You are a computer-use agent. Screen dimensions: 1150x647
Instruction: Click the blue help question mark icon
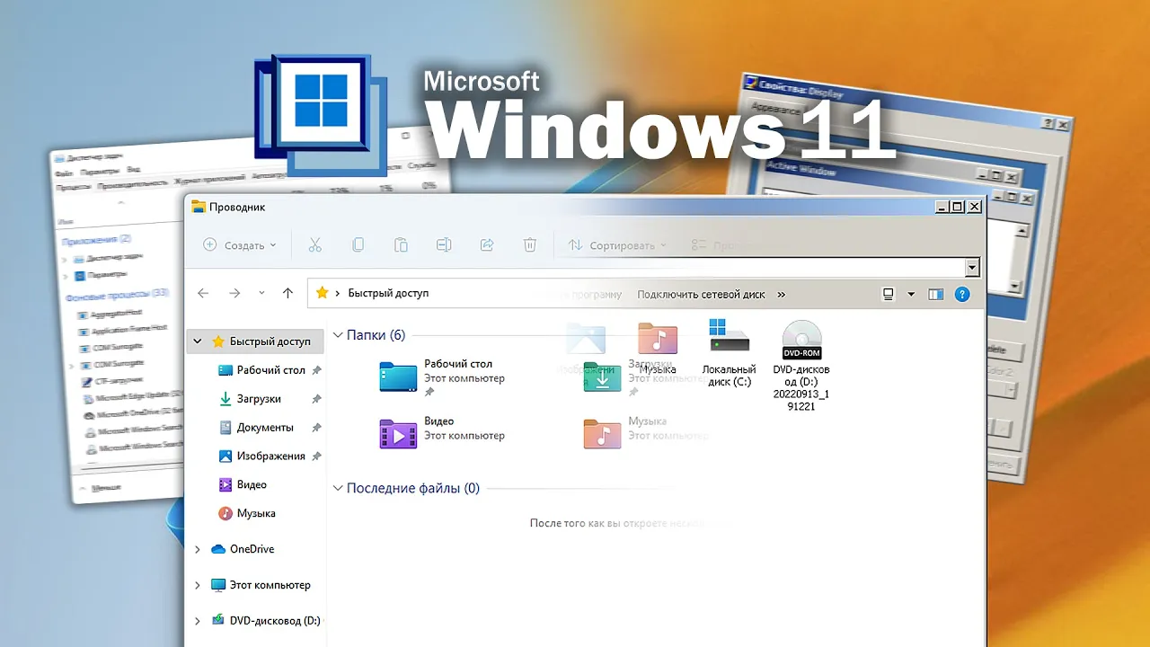pos(961,294)
